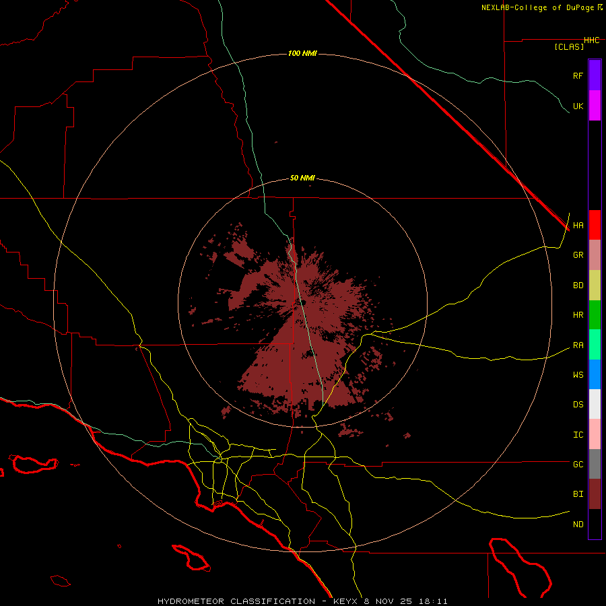Click the magenta UK legend color block

click(595, 106)
